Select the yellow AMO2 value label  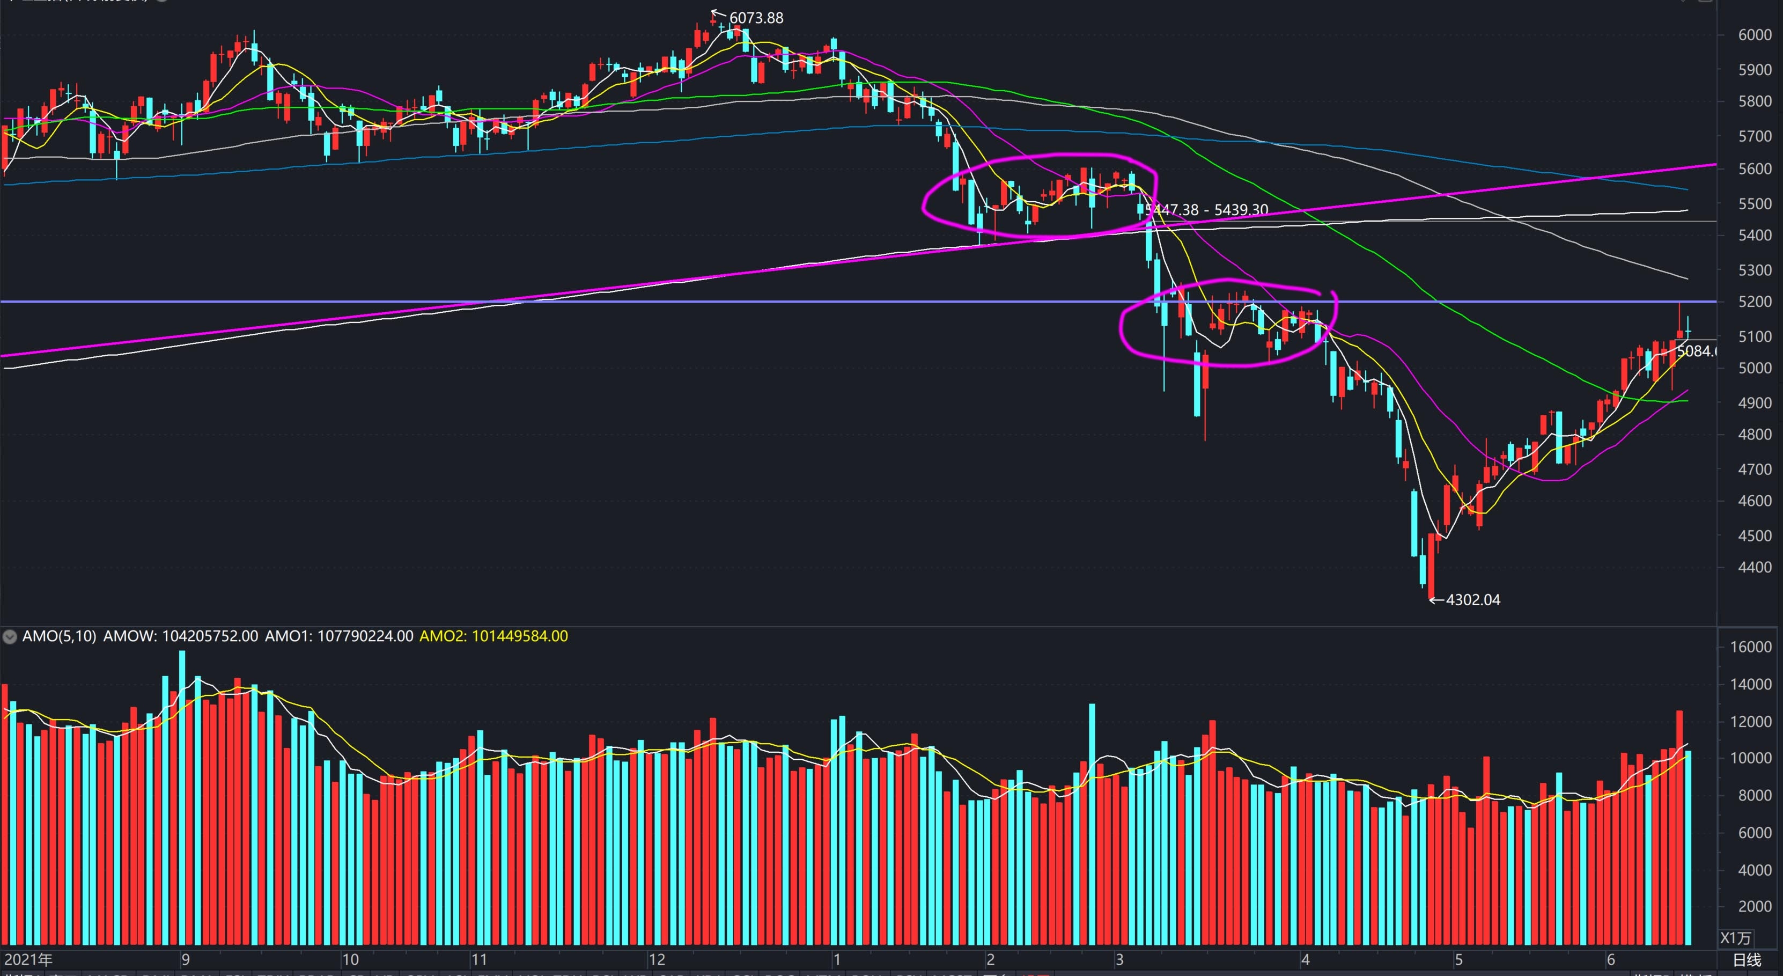(x=493, y=636)
